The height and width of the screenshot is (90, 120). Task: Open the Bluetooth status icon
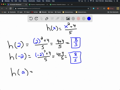[x=88, y=1]
